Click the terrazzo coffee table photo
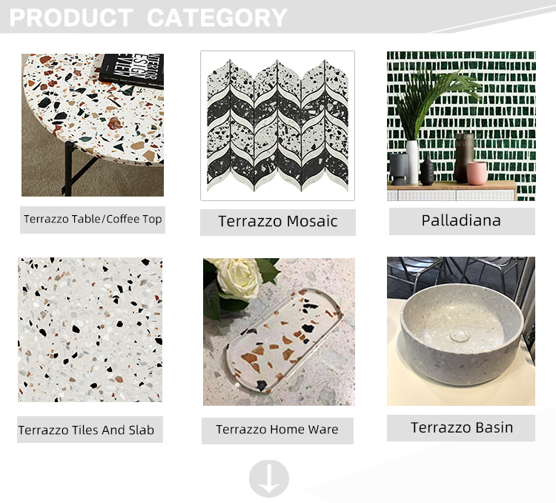 point(93,125)
